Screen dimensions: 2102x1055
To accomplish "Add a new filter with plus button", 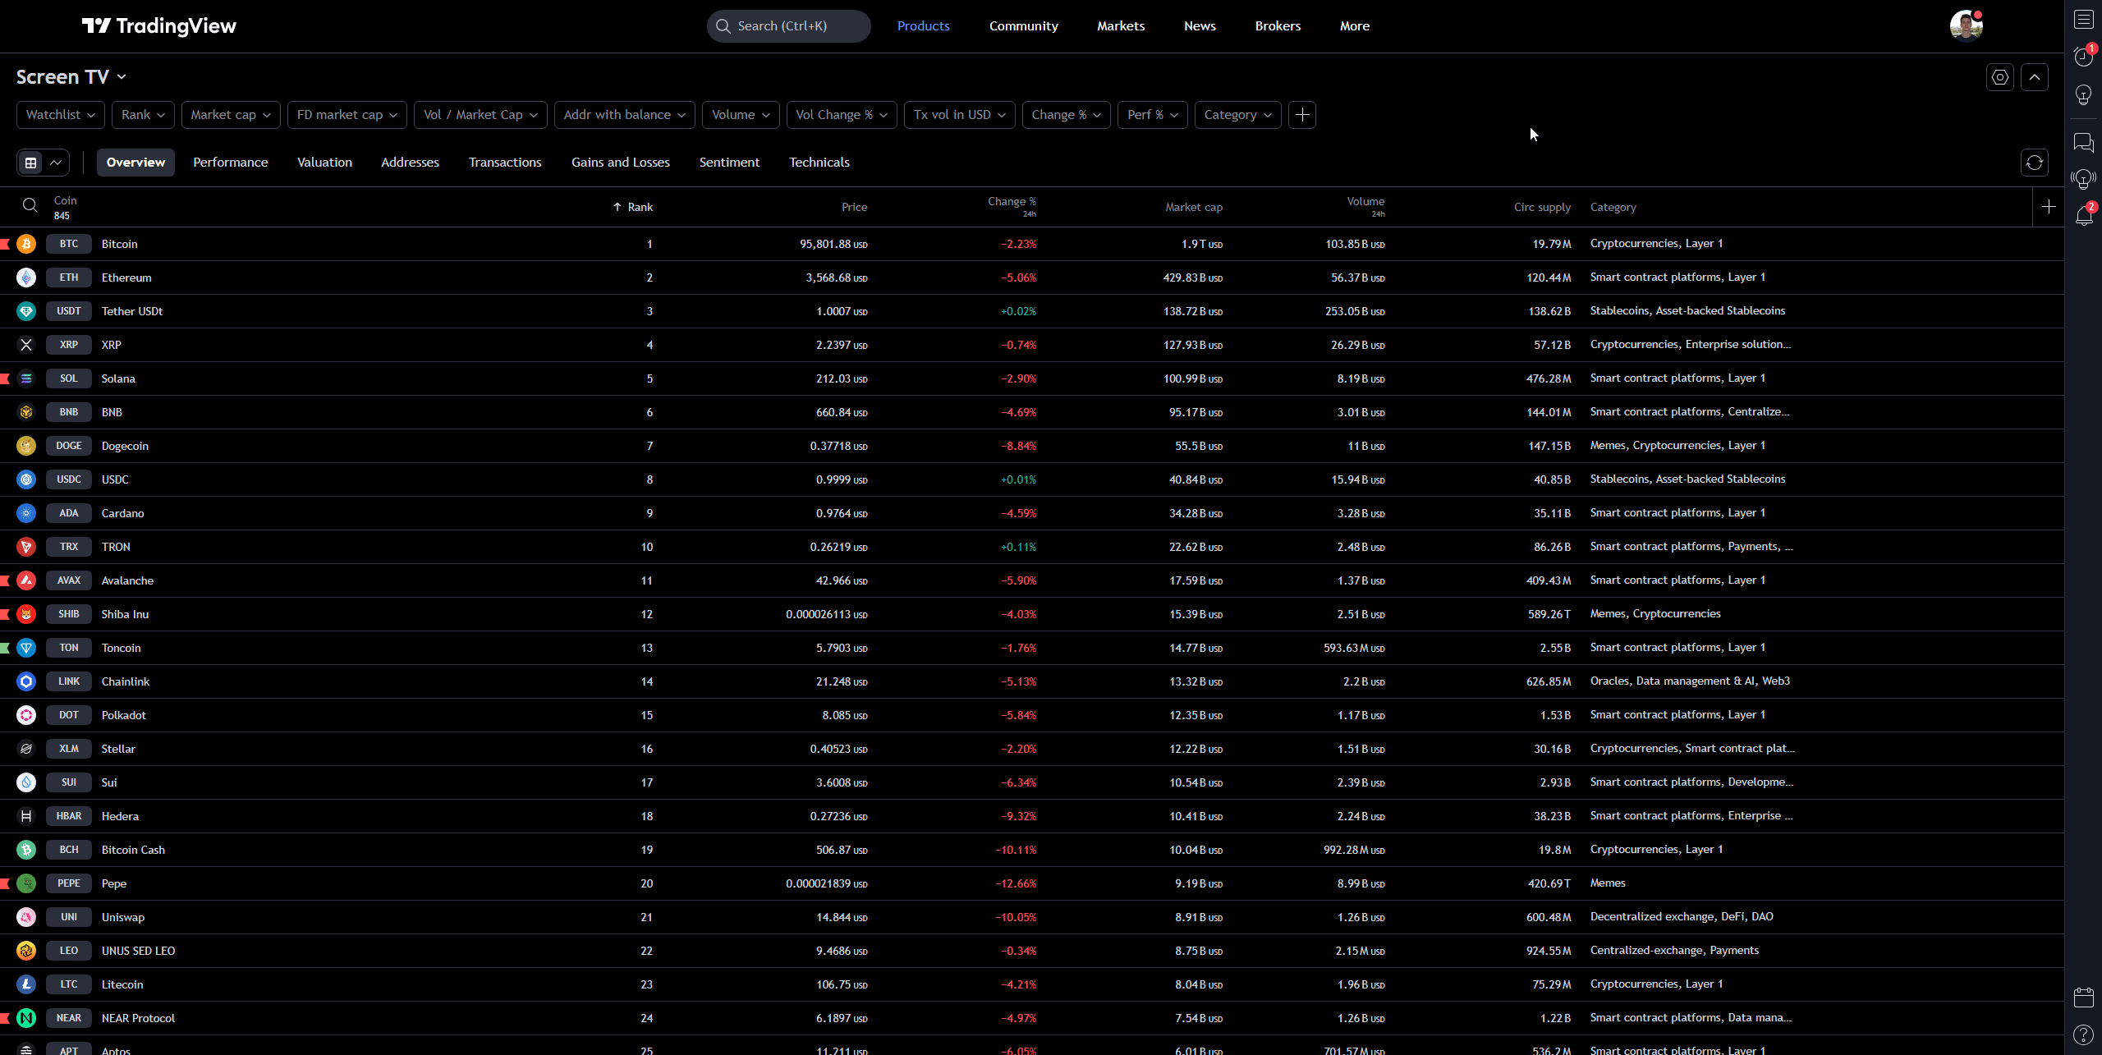I will tap(1302, 115).
